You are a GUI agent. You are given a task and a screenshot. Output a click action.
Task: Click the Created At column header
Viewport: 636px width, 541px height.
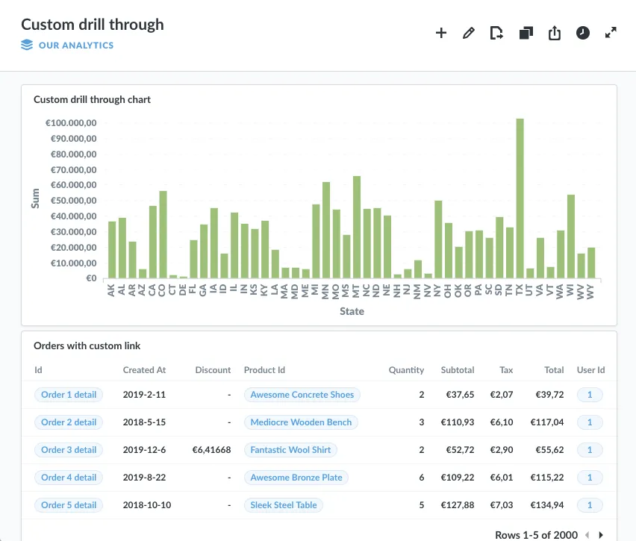144,370
